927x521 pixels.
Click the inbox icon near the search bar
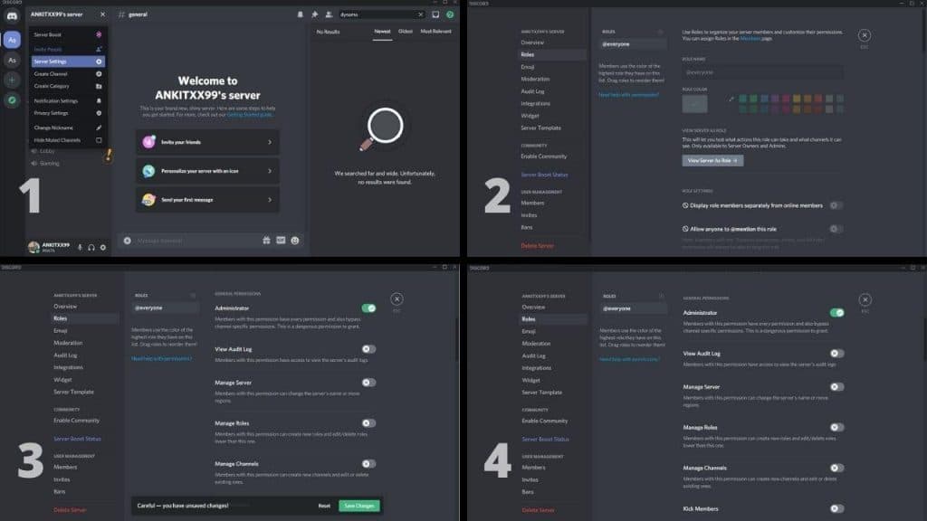point(436,14)
